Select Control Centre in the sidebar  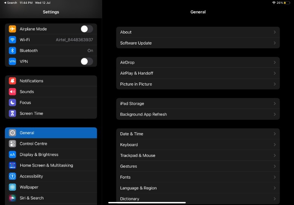(51, 144)
